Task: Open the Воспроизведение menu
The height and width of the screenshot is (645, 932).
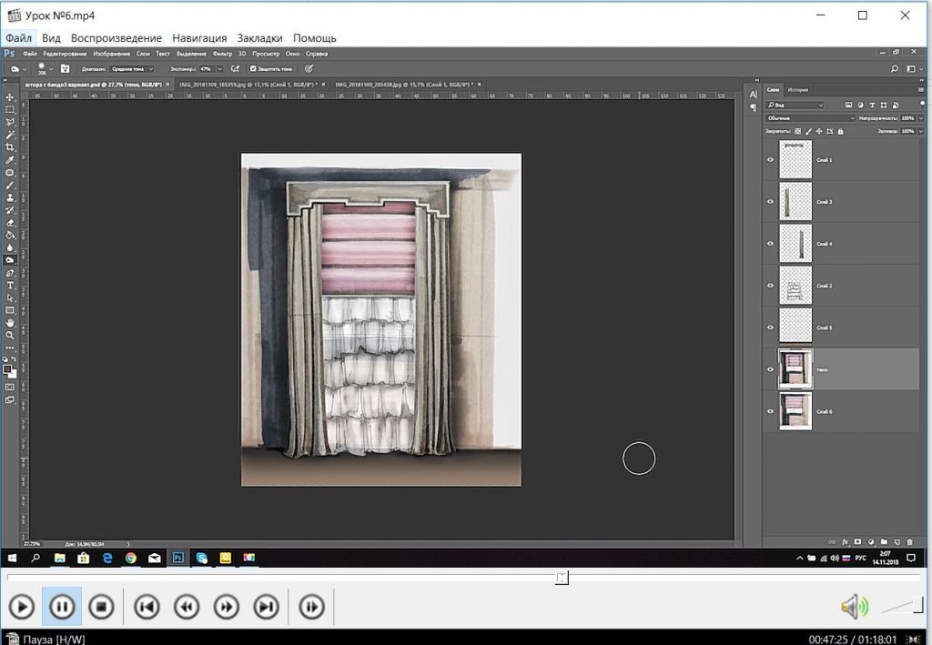Action: tap(116, 38)
